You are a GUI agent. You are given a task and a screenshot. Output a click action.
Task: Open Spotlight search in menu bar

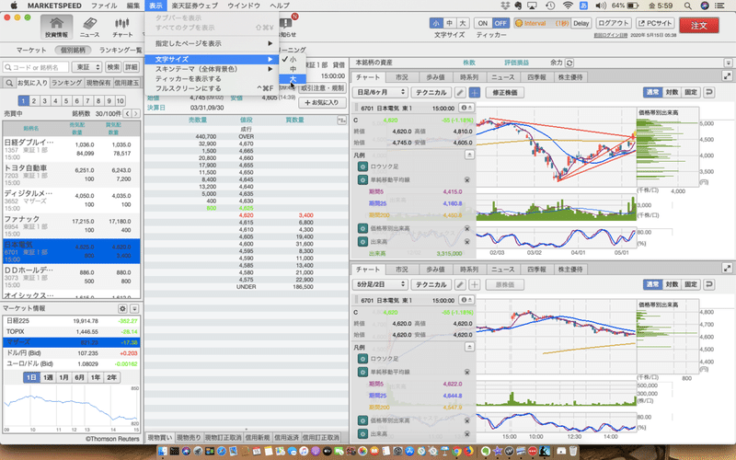point(687,6)
